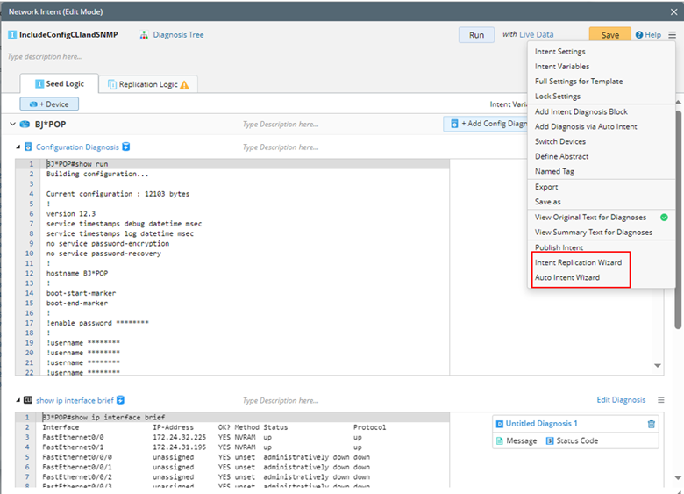Click the IP address 172.24.32.225
Image resolution: width=684 pixels, height=494 pixels.
click(179, 437)
